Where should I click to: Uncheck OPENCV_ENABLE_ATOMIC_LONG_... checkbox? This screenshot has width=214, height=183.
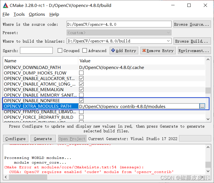81,84
